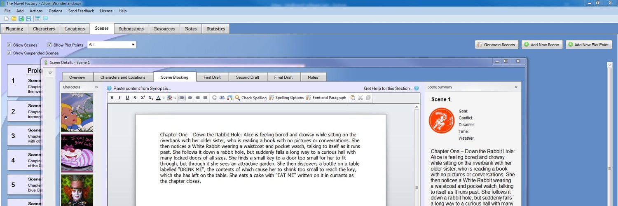The height and width of the screenshot is (206, 618).
Task: Collapse the Characters panel
Action: (96, 87)
